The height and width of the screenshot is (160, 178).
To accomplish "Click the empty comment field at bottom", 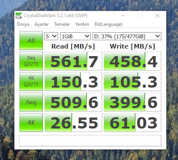I will click(x=90, y=141).
